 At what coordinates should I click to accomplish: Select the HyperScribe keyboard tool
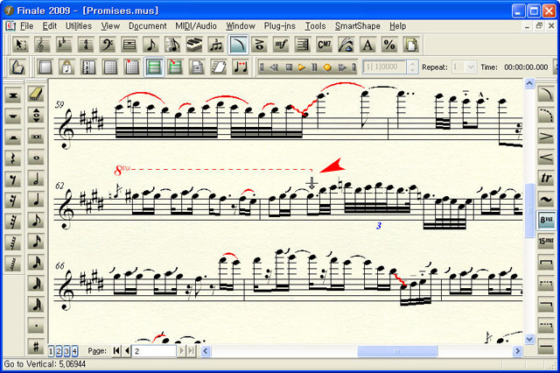click(x=194, y=45)
